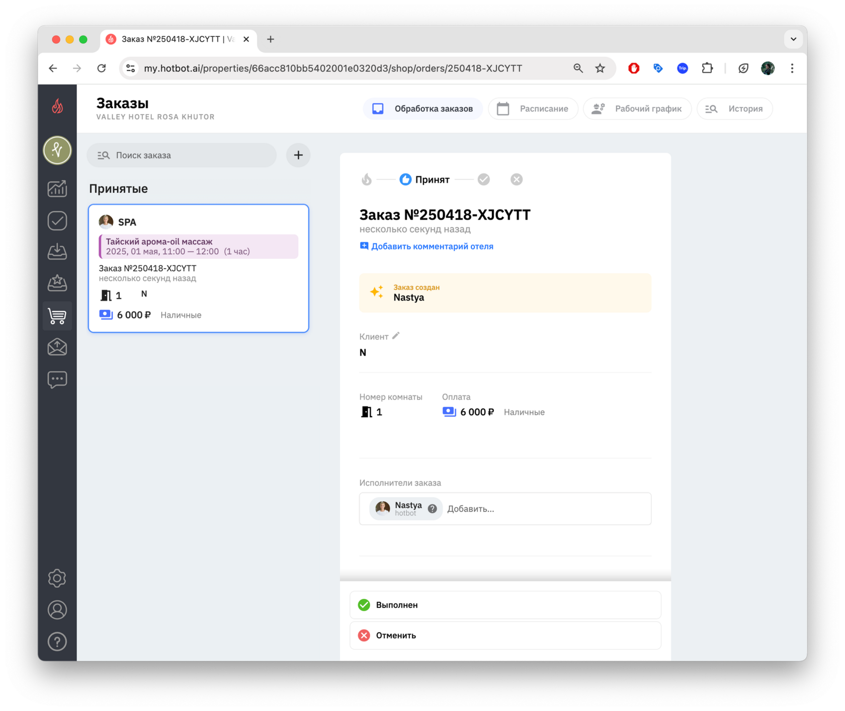
Task: Open the Hotbot flame logo
Action: (57, 106)
